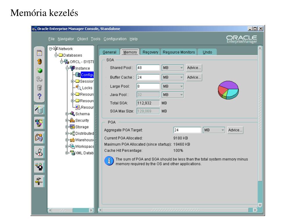Collapse the Instance tree node
This screenshot has width=297, height=223.
point(67,68)
